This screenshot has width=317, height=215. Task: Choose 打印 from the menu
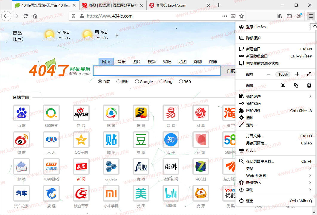pos(275,150)
